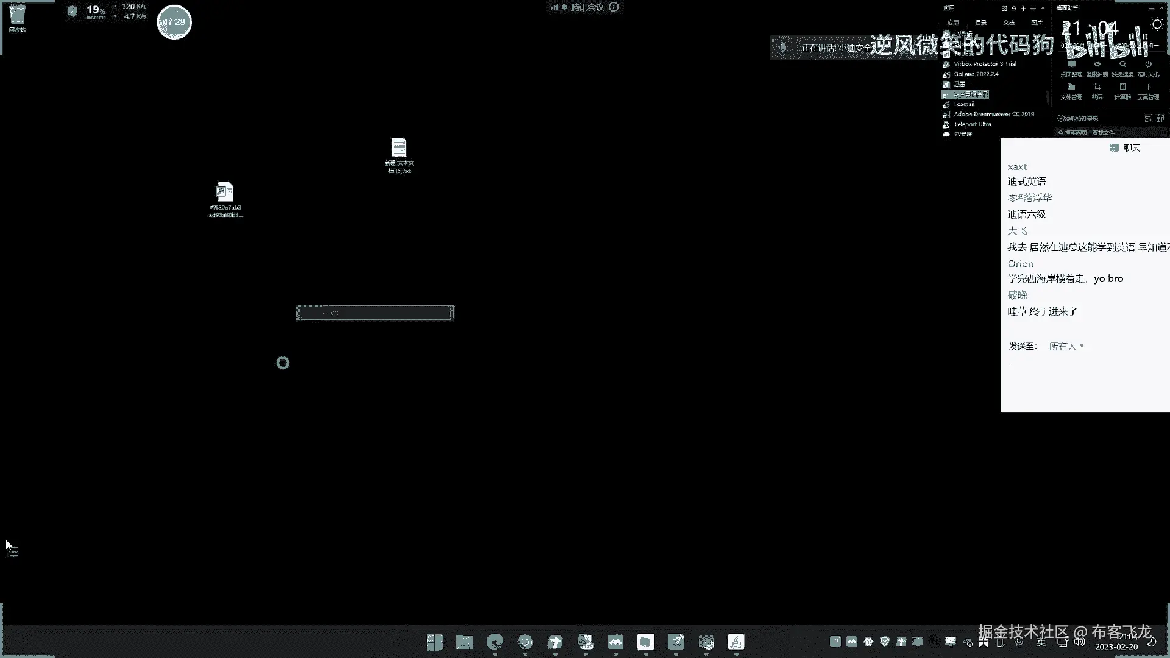This screenshot has height=658, width=1170.
Task: Expand the 所有人 recipient dropdown
Action: [1066, 346]
